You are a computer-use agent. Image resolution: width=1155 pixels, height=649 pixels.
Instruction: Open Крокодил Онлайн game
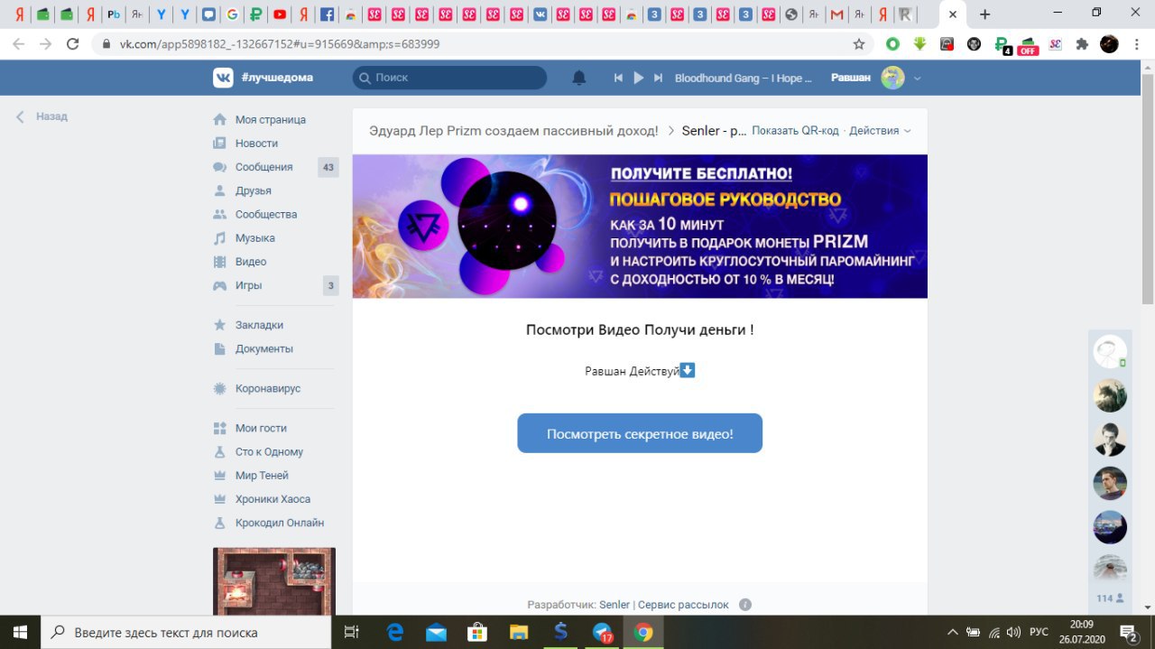coord(280,523)
